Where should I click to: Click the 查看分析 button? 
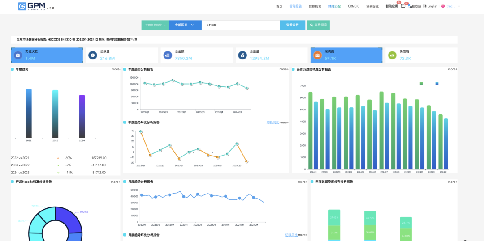tap(292, 25)
